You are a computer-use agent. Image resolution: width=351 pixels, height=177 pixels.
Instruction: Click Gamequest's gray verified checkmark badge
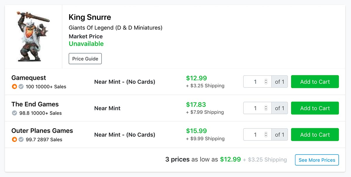pos(21,86)
